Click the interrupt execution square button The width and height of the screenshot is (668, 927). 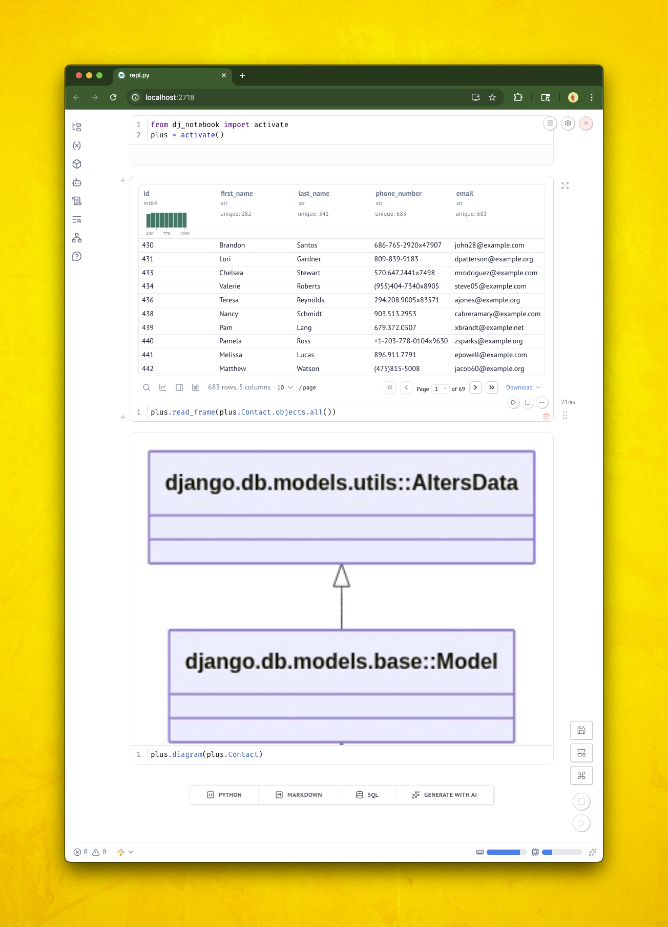581,801
